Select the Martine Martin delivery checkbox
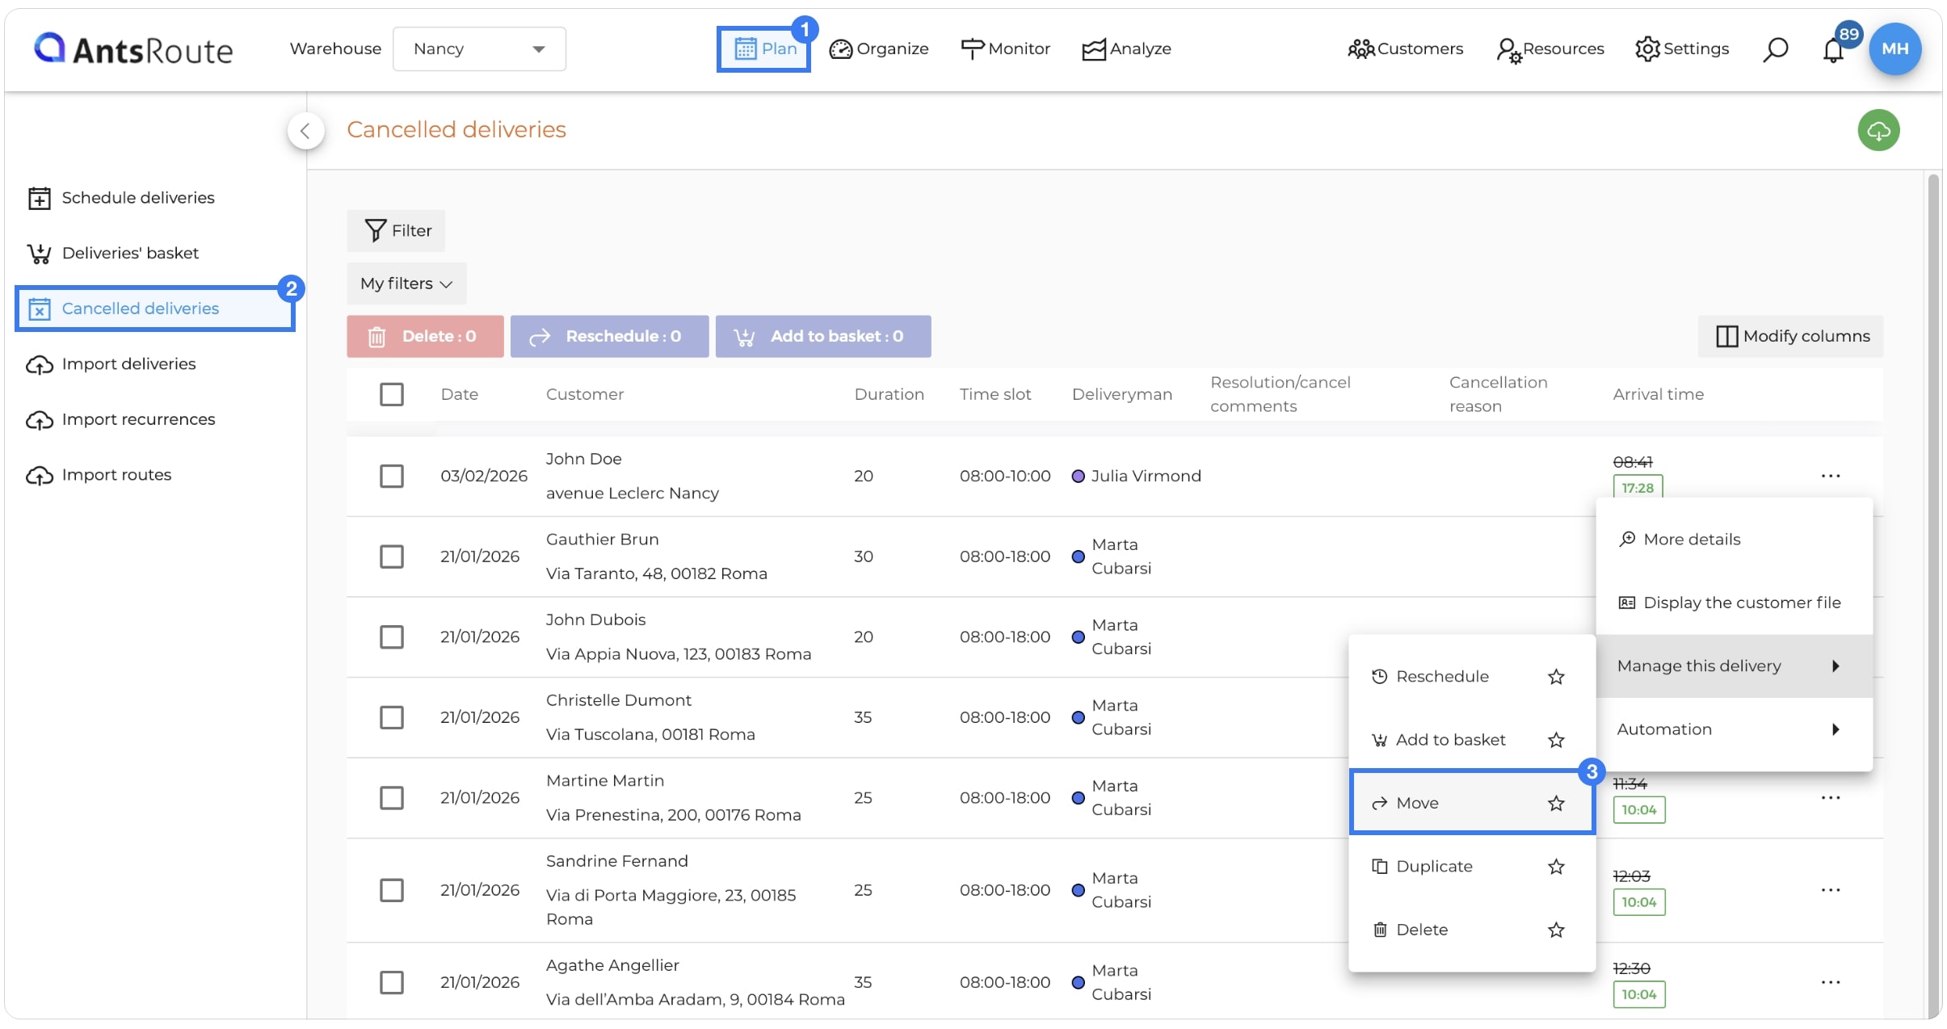 pyautogui.click(x=392, y=798)
